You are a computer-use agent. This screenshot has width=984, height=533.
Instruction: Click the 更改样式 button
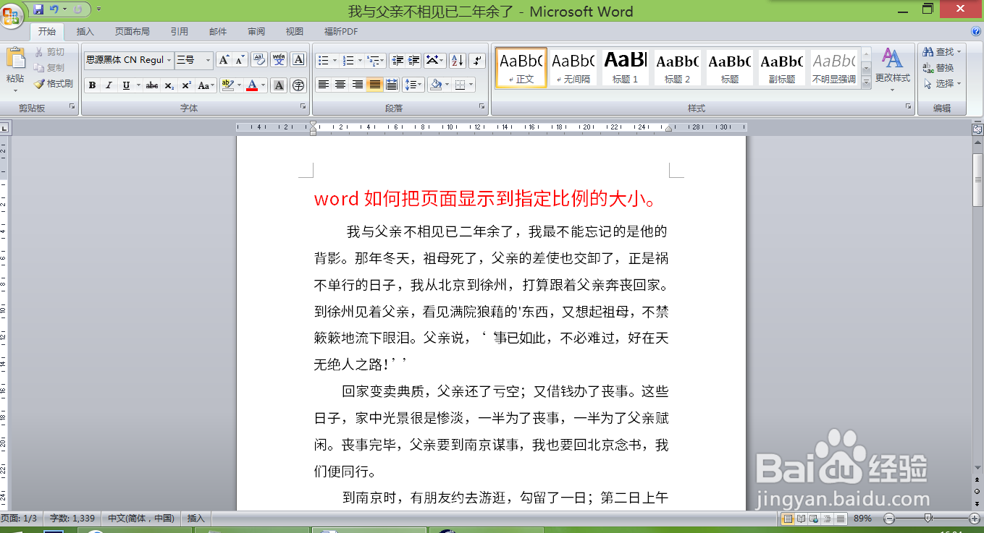[x=891, y=69]
